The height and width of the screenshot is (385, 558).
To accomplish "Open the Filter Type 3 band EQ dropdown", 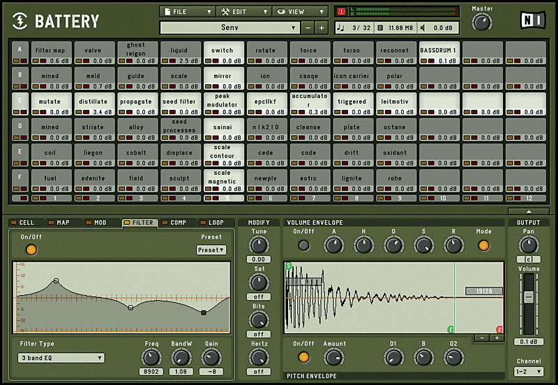I will pos(61,358).
